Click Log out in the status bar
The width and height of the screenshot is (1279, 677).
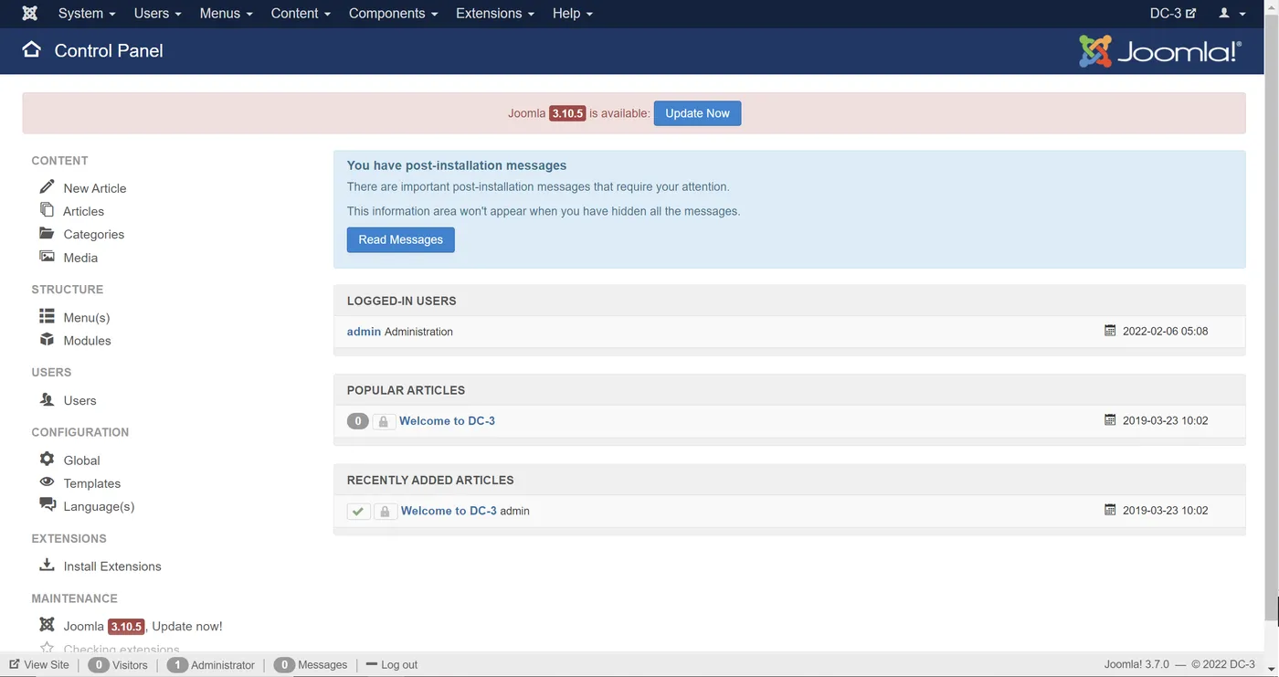point(392,664)
